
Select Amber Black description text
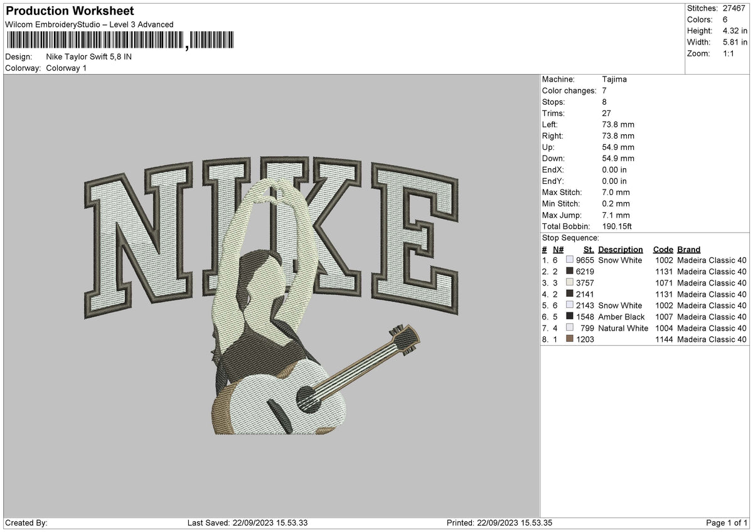[621, 317]
